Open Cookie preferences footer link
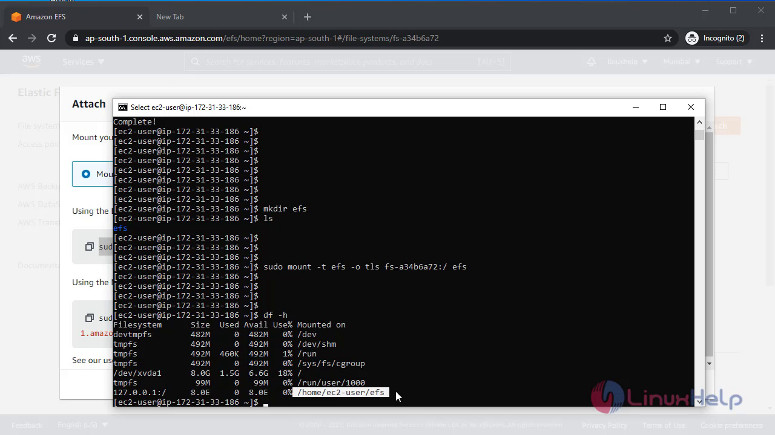This screenshot has width=775, height=435. tap(731, 425)
